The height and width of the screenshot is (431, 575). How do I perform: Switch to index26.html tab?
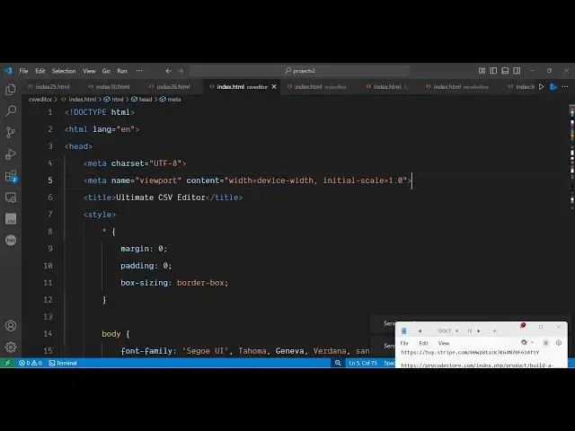tap(173, 87)
